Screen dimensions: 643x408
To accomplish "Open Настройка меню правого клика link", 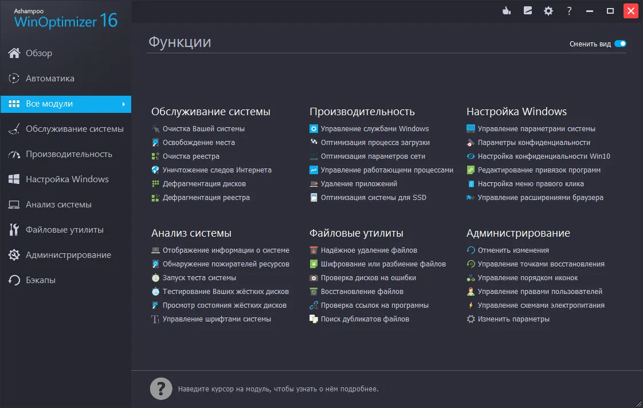I will [531, 184].
